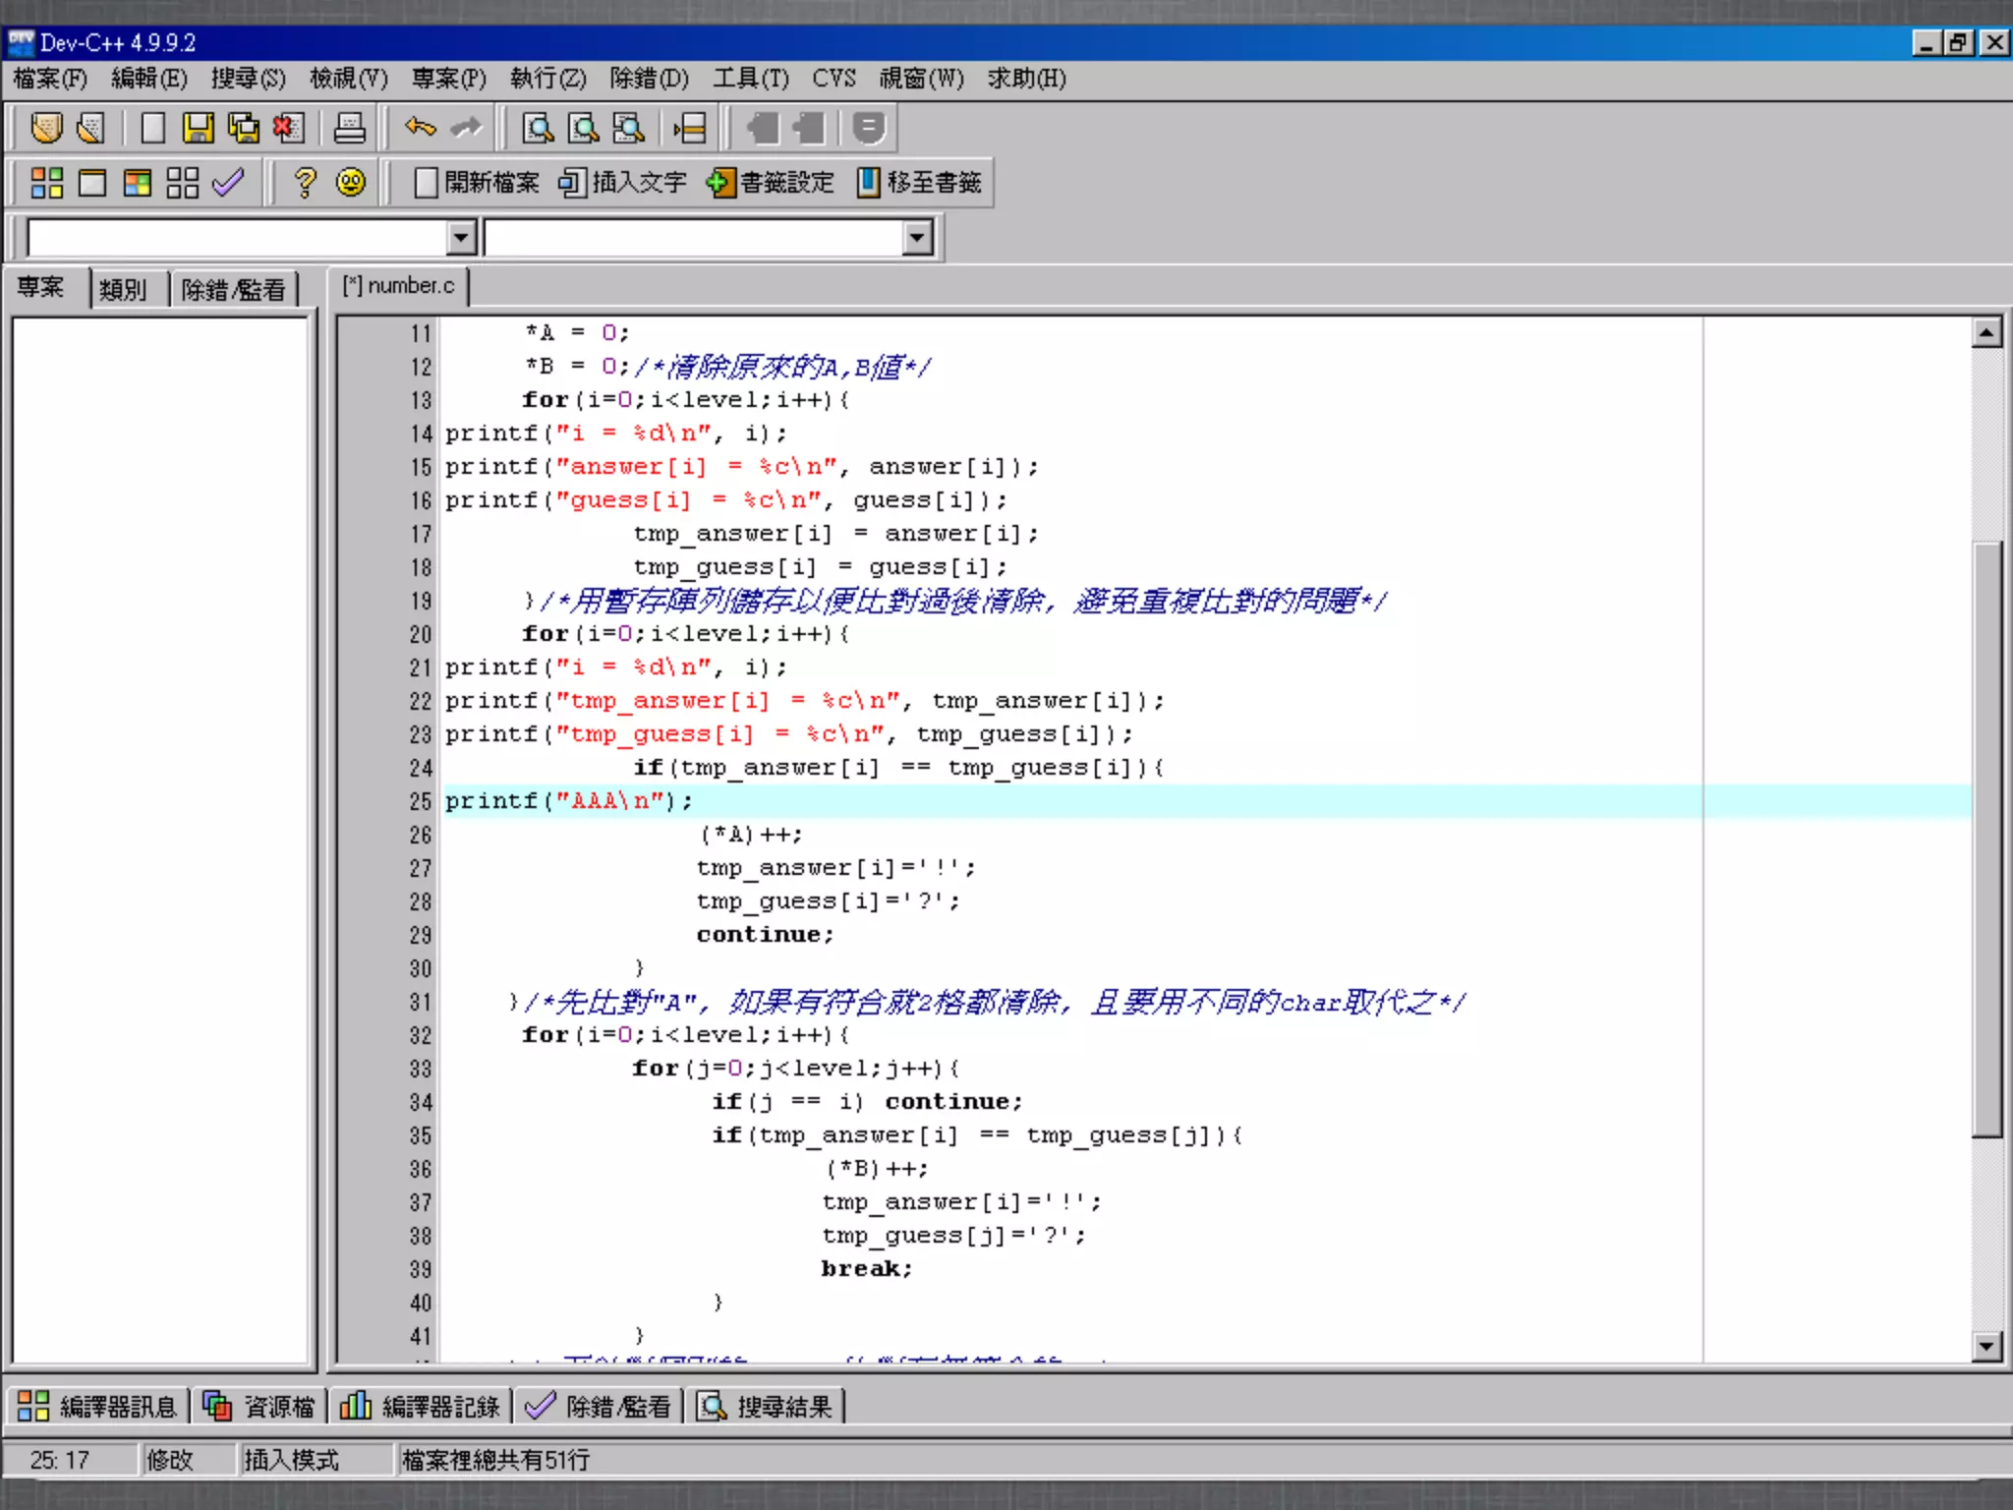The height and width of the screenshot is (1510, 2013).
Task: Open the first class browser dropdown arrow
Action: coord(461,238)
